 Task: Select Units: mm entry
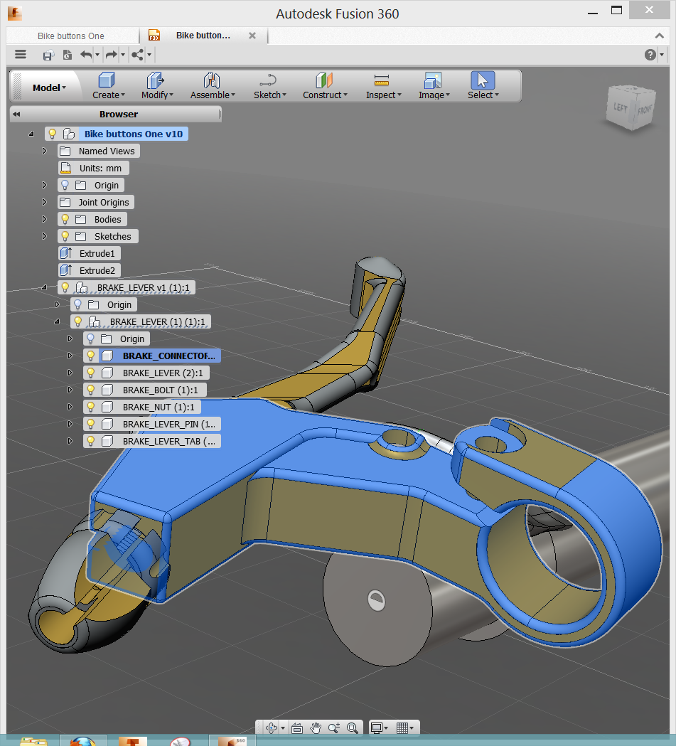click(x=93, y=168)
